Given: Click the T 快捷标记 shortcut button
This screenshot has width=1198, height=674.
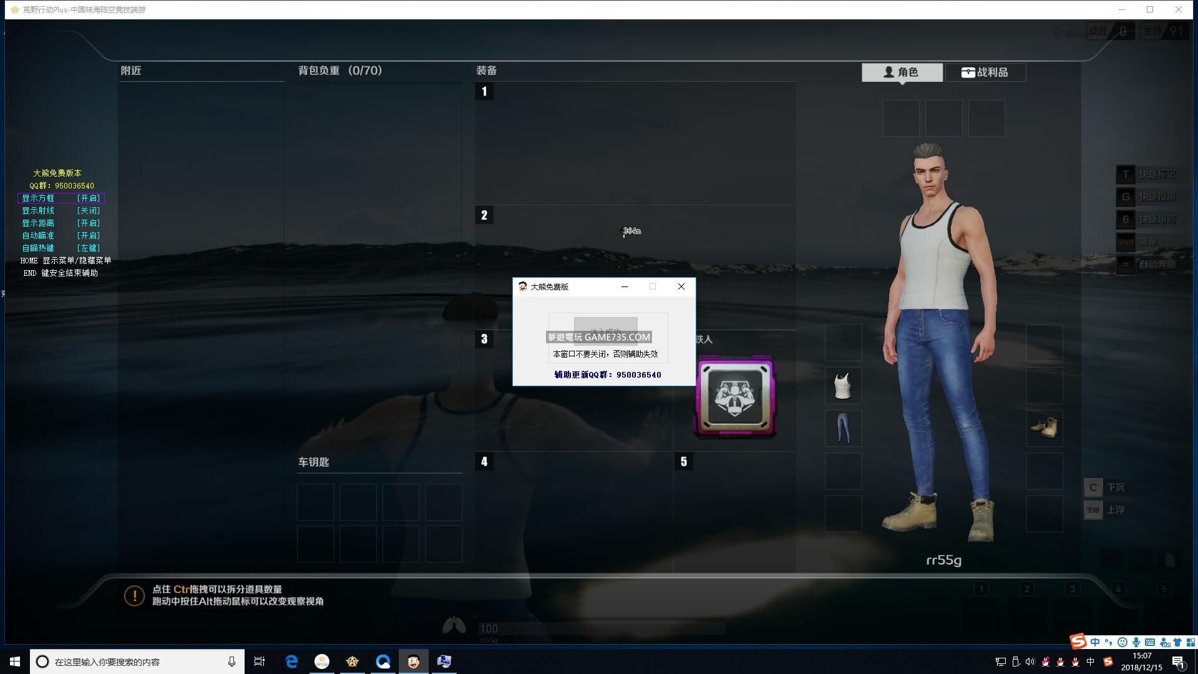Looking at the screenshot, I should tap(1125, 175).
